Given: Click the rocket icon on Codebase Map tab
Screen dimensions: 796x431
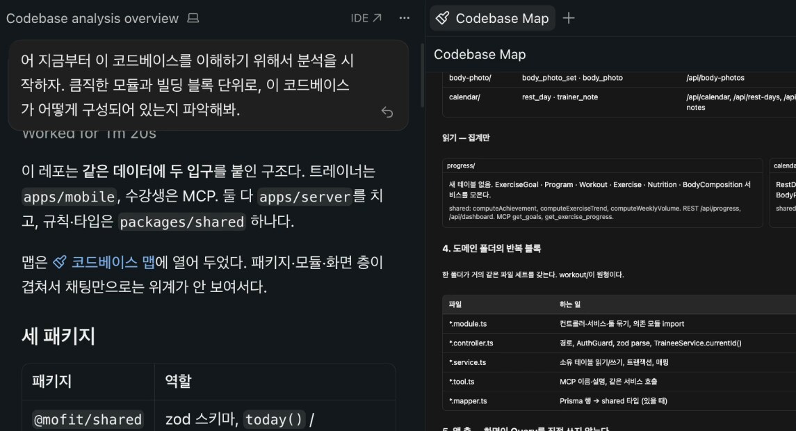Looking at the screenshot, I should click(443, 18).
